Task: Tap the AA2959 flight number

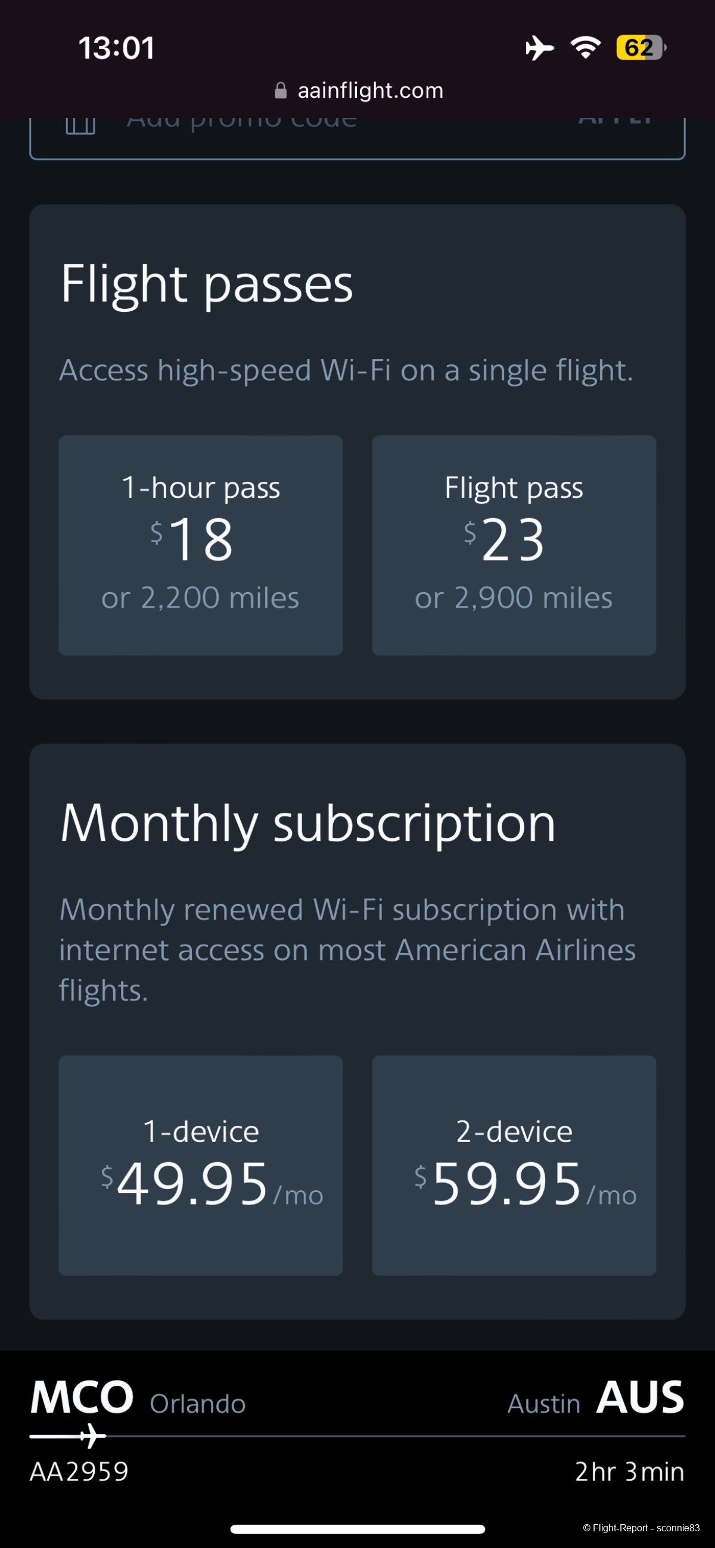Action: point(79,1472)
